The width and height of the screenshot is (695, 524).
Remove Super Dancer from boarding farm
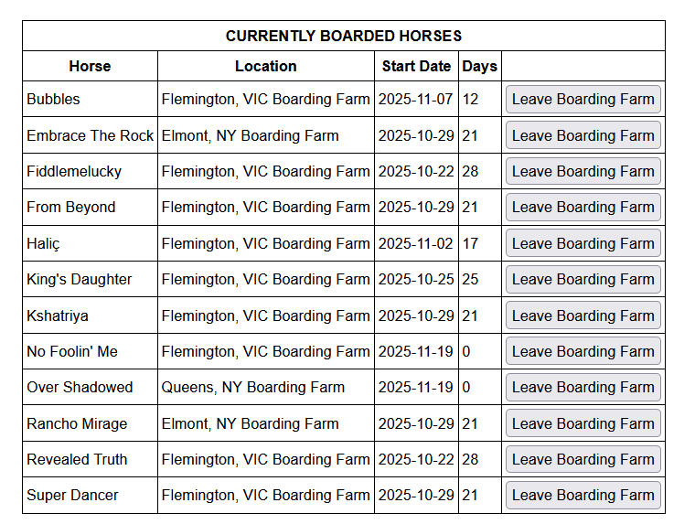[583, 495]
